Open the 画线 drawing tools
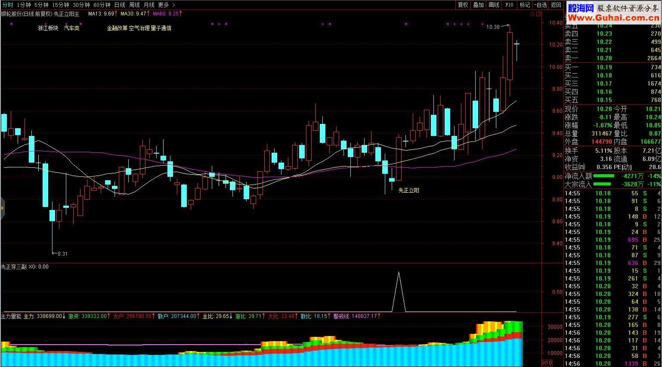 pyautogui.click(x=494, y=5)
